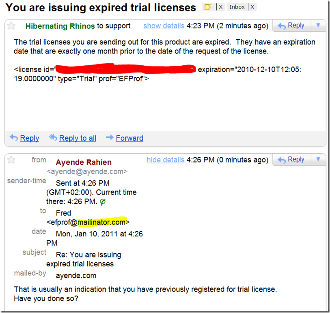Viewport: 330px width, 313px height.
Task: Click show details on first message
Action: click(164, 26)
